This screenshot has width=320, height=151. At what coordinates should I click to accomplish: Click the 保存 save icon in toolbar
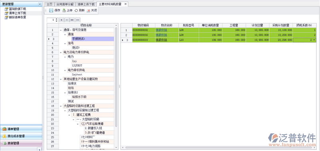51,10
